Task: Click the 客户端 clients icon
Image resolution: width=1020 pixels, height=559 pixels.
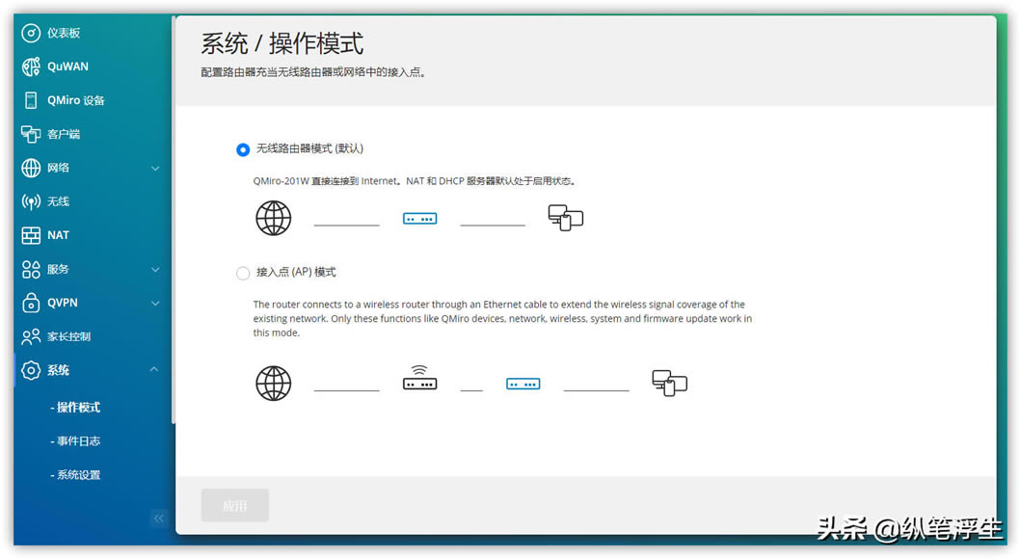Action: pos(31,134)
